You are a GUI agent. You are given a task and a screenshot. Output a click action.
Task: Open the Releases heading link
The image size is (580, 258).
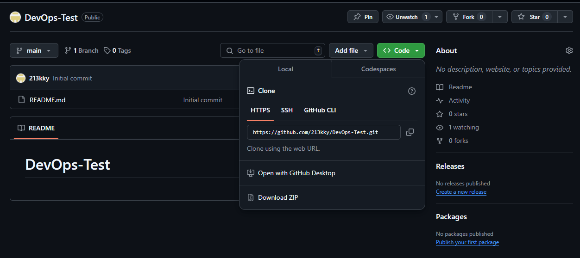[450, 166]
